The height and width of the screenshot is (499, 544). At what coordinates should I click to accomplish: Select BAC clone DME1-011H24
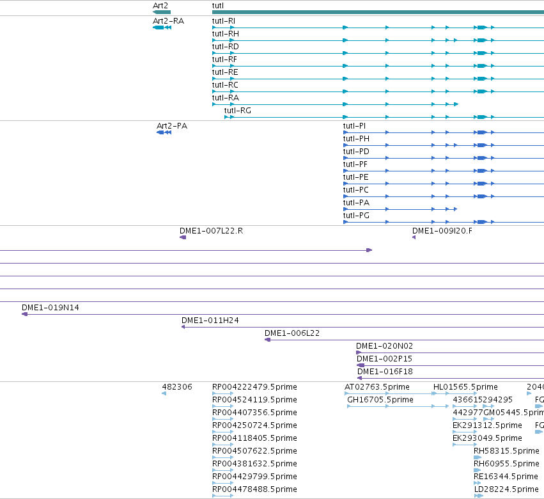(x=210, y=321)
